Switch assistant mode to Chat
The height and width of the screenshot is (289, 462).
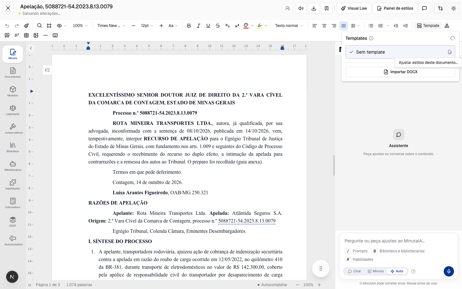pos(355,271)
